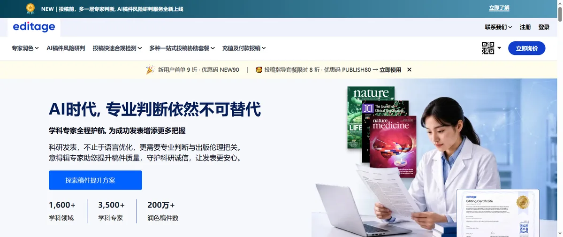This screenshot has width=563, height=237.
Task: Click 立即使用 promo link
Action: (390, 69)
